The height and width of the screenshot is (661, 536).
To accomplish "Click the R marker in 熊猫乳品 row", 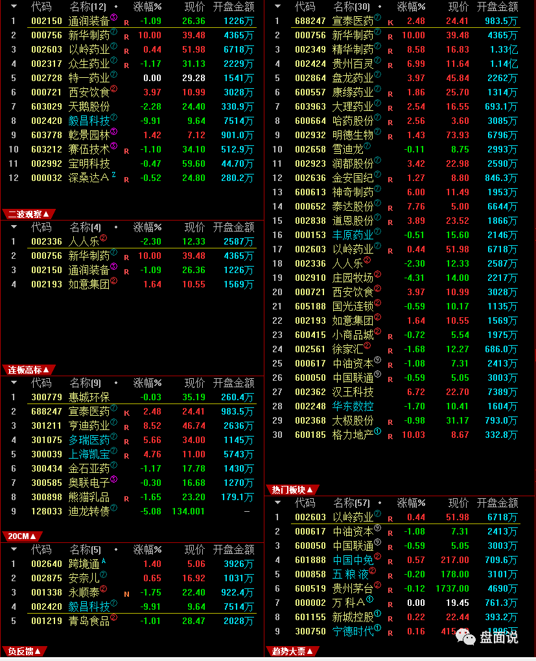I will pyautogui.click(x=126, y=499).
